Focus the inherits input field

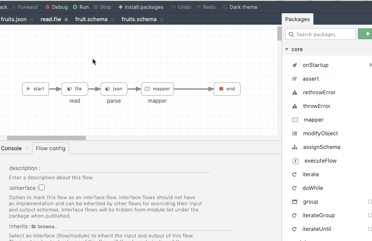click(x=147, y=226)
